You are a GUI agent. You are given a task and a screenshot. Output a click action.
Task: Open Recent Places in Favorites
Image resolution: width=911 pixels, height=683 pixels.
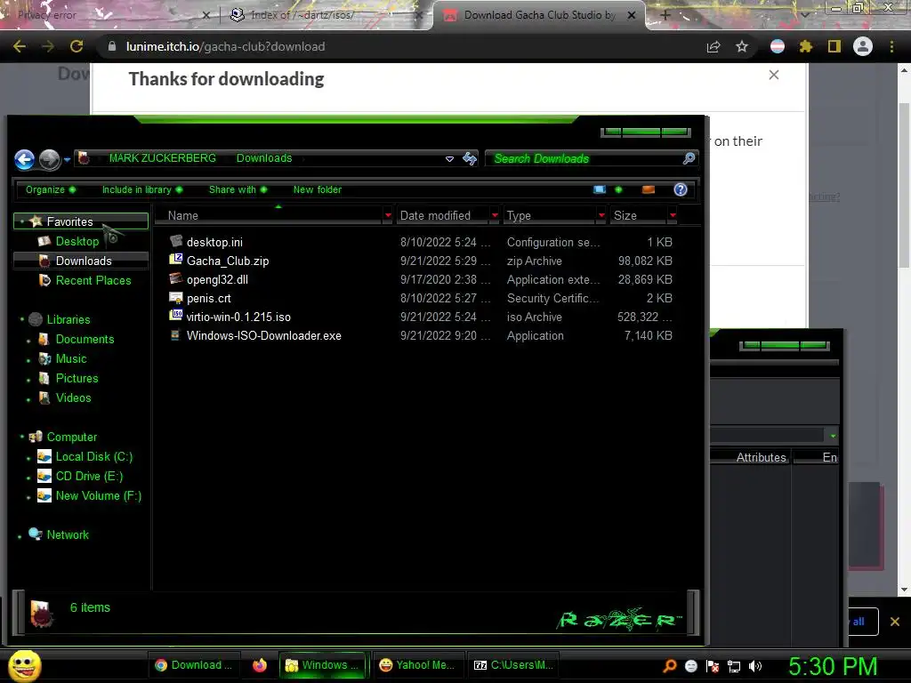click(x=93, y=280)
